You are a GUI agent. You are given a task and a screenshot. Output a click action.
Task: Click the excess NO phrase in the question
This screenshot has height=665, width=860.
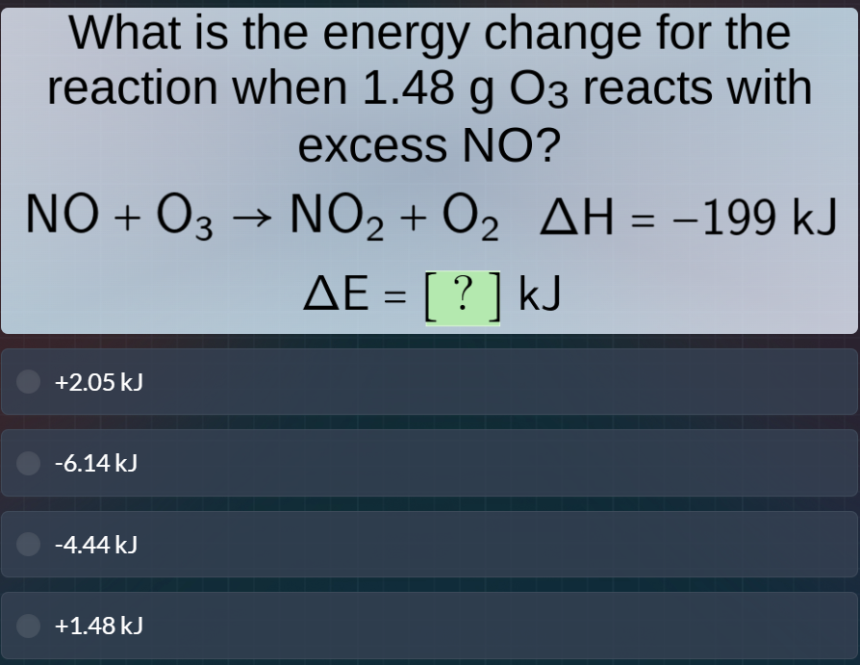[x=430, y=145]
